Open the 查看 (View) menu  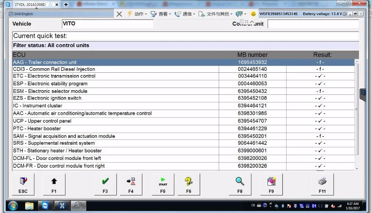coord(161,14)
